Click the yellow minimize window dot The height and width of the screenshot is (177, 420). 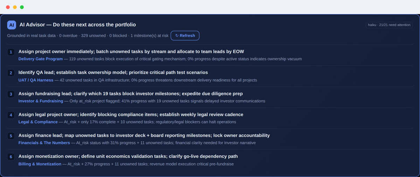point(15,7)
